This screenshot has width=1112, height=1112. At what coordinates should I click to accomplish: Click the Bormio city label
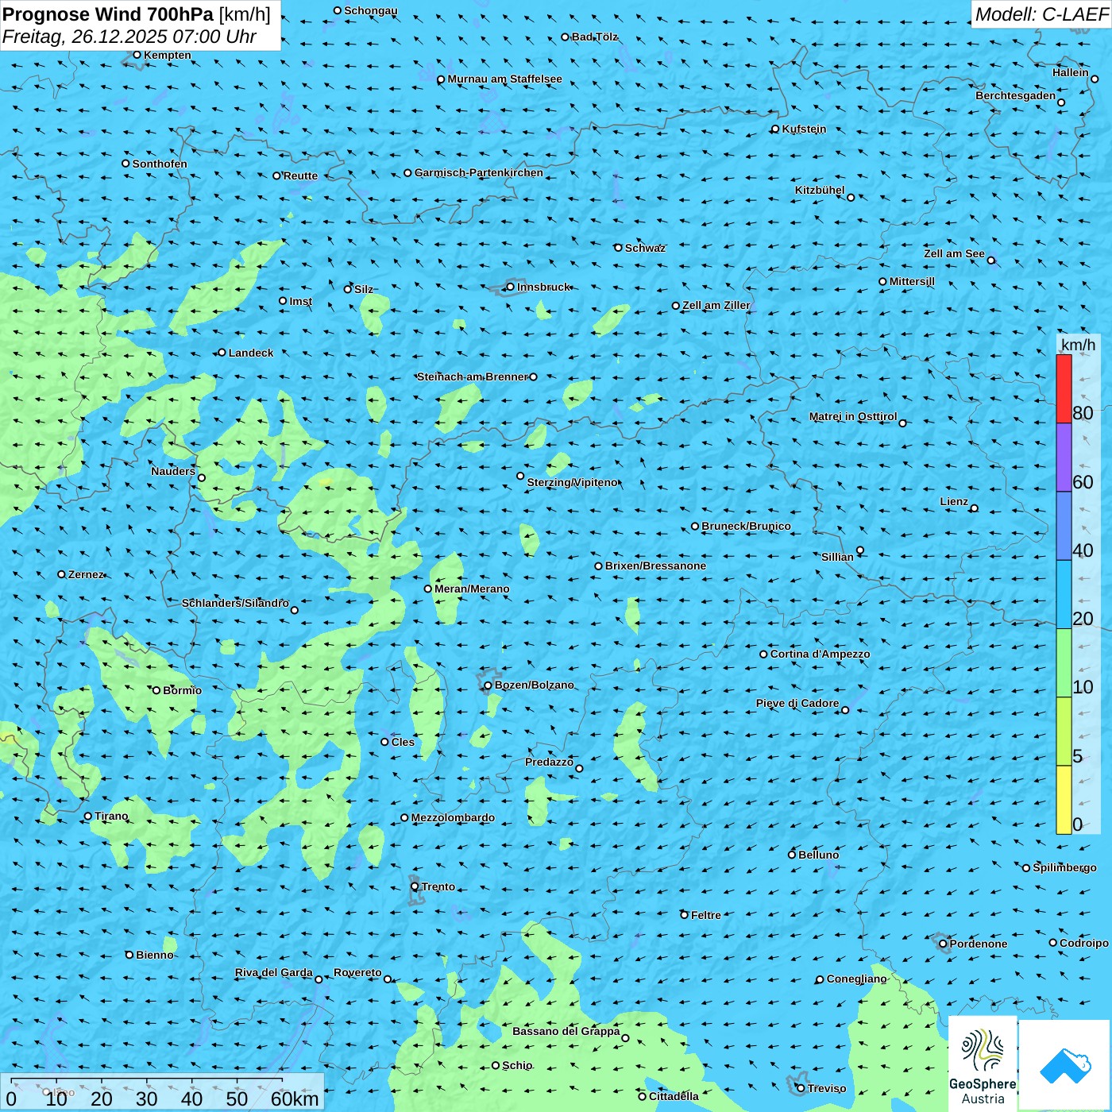tap(182, 690)
